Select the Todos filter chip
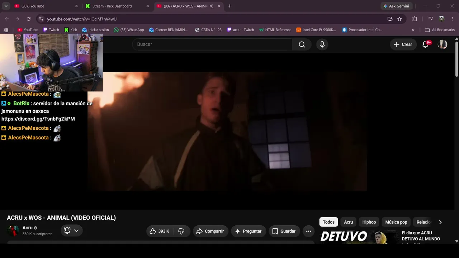Viewport: 459px width, 258px height. (328, 222)
